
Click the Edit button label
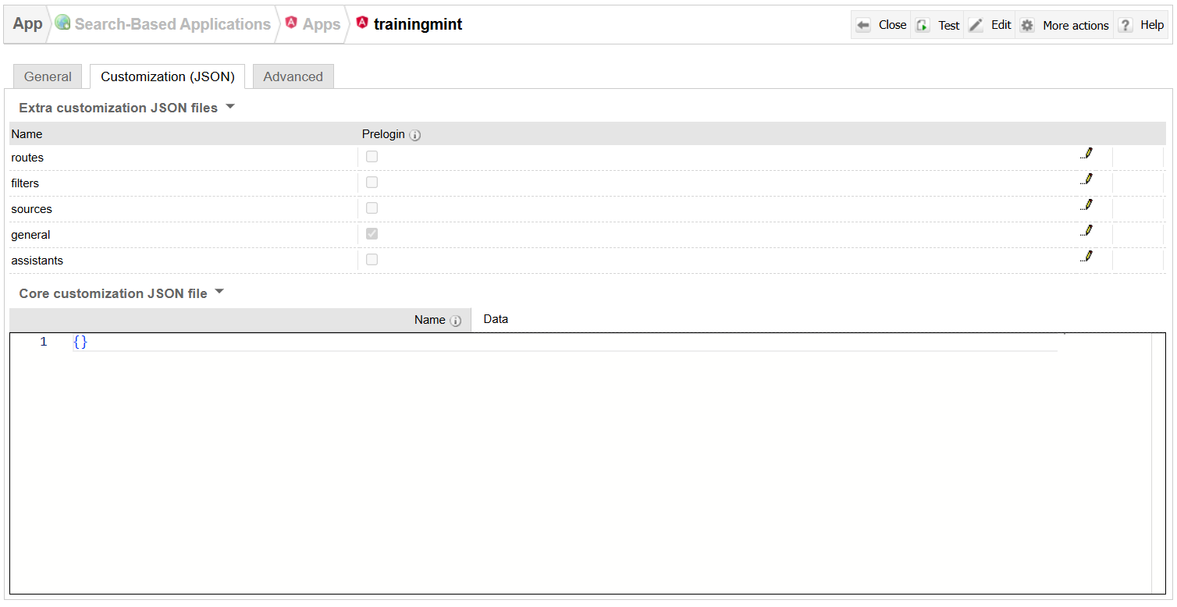tap(1001, 25)
